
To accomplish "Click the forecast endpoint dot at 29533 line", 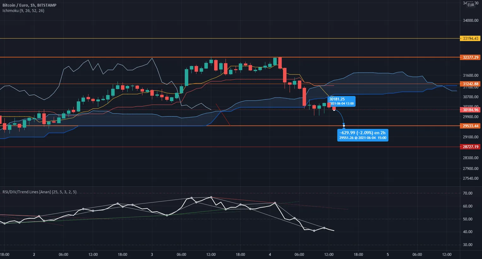I will pyautogui.click(x=344, y=126).
